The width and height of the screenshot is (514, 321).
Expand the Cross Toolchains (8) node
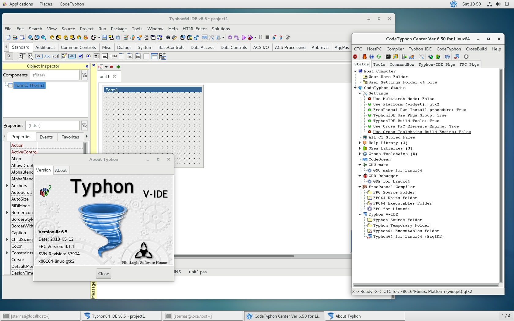click(360, 154)
